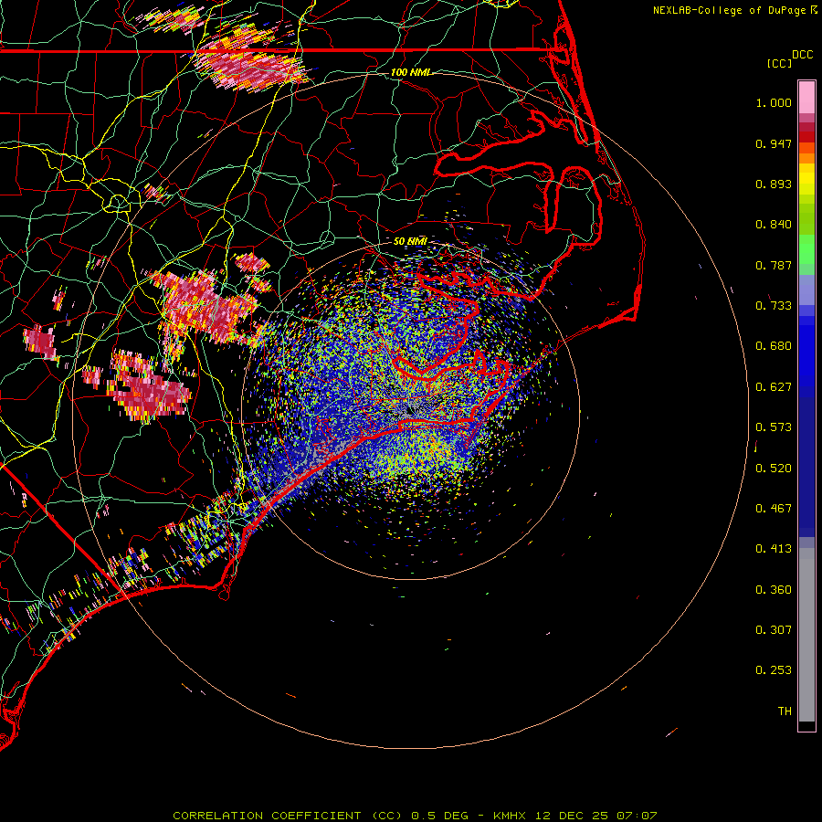The width and height of the screenshot is (822, 822).
Task: Click the 0.733 legend value
Action: pyautogui.click(x=774, y=306)
